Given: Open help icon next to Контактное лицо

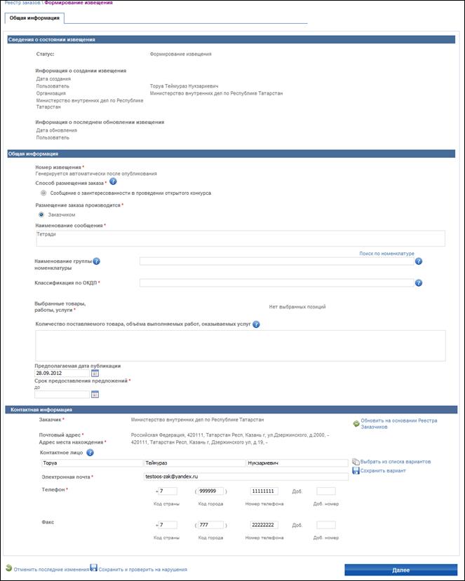Looking at the screenshot, I should click(90, 453).
